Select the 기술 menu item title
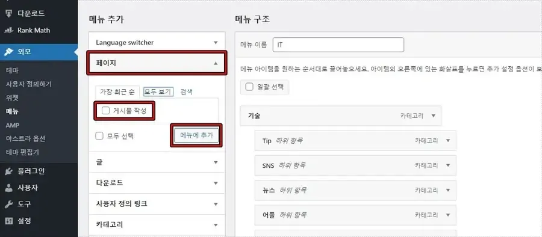The width and height of the screenshot is (542, 237). click(x=254, y=115)
